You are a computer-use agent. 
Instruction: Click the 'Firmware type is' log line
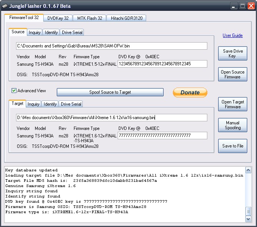point(66,212)
